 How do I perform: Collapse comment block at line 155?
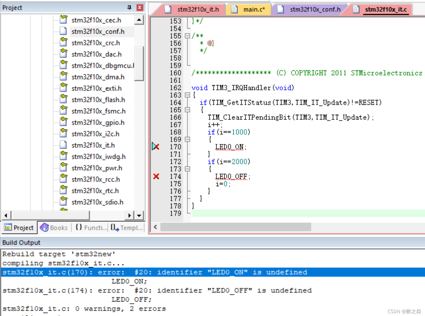tap(187, 36)
